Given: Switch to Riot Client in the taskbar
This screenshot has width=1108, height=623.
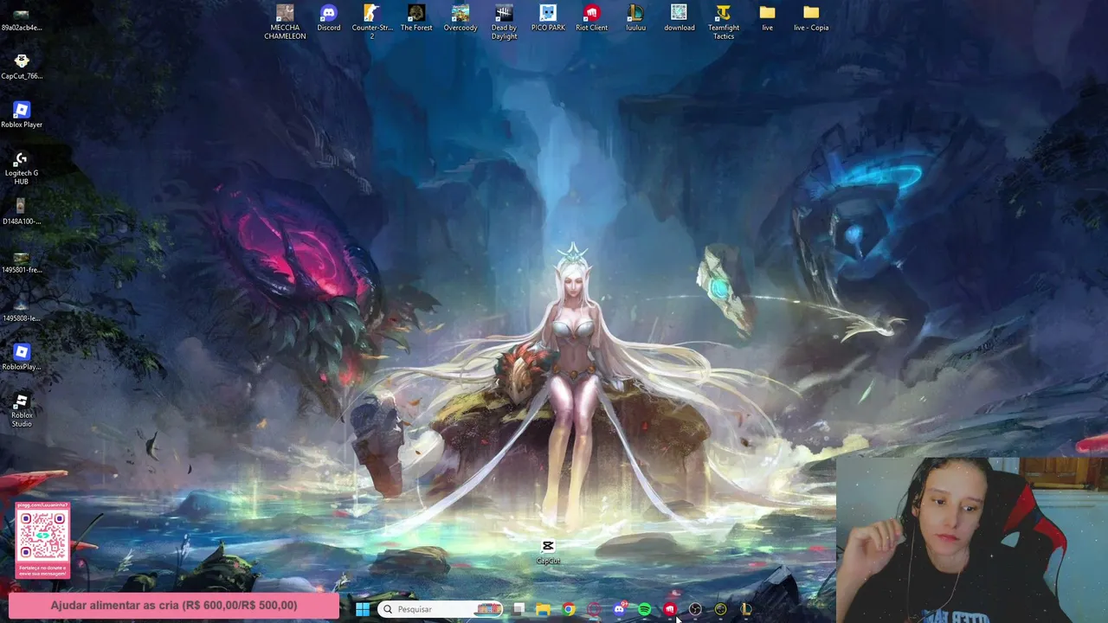Looking at the screenshot, I should 670,609.
